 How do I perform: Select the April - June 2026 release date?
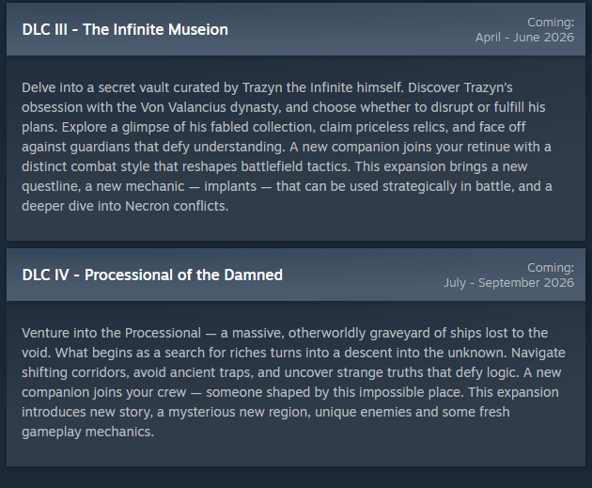click(524, 38)
